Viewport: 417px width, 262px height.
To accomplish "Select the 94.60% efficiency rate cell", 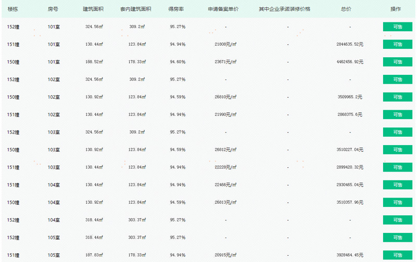I will [x=178, y=62].
